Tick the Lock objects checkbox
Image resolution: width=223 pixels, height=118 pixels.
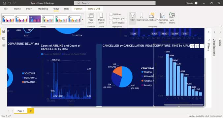(111, 23)
